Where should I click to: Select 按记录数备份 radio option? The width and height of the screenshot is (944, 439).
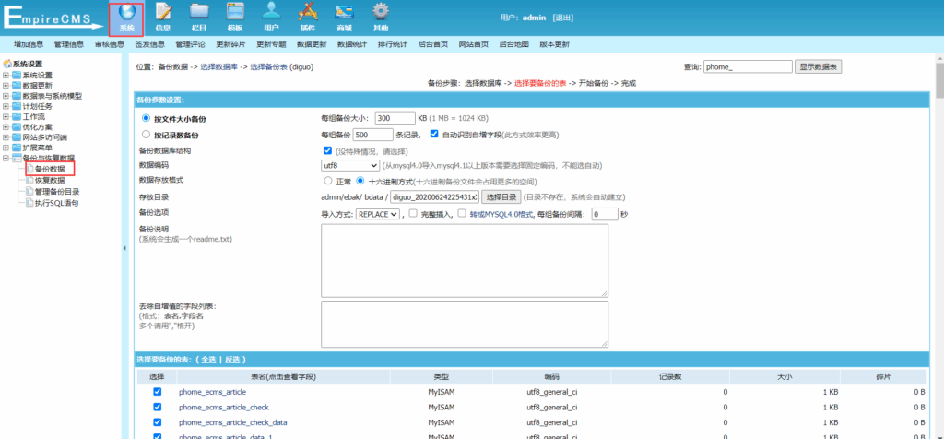point(146,135)
